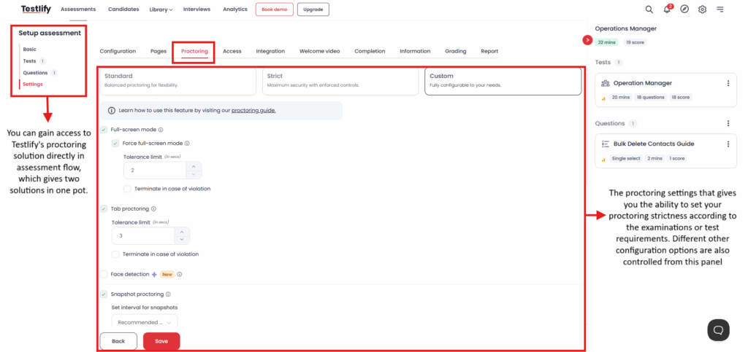Click the Upgrade button
Image resolution: width=748 pixels, height=352 pixels.
point(313,9)
